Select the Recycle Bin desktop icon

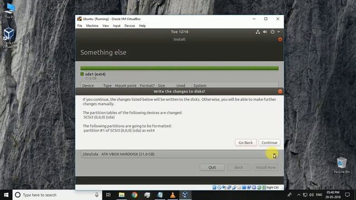click(x=342, y=165)
